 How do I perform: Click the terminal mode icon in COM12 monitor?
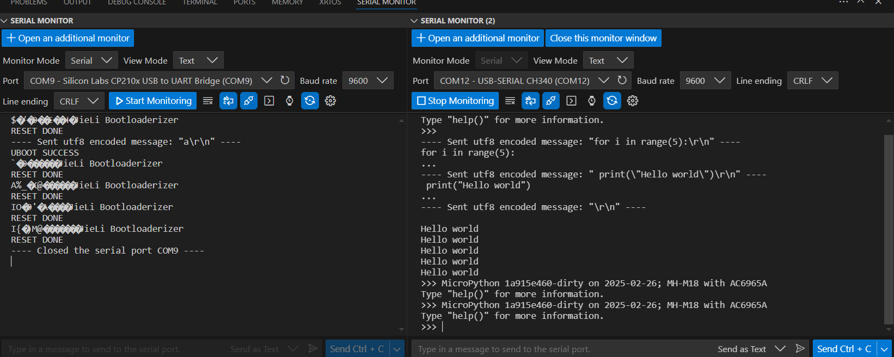[x=571, y=101]
